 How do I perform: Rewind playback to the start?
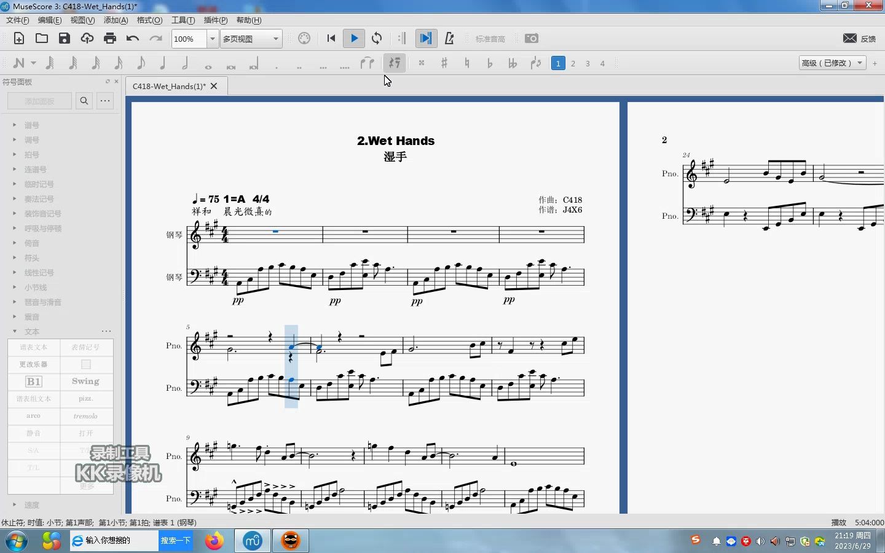pos(331,39)
